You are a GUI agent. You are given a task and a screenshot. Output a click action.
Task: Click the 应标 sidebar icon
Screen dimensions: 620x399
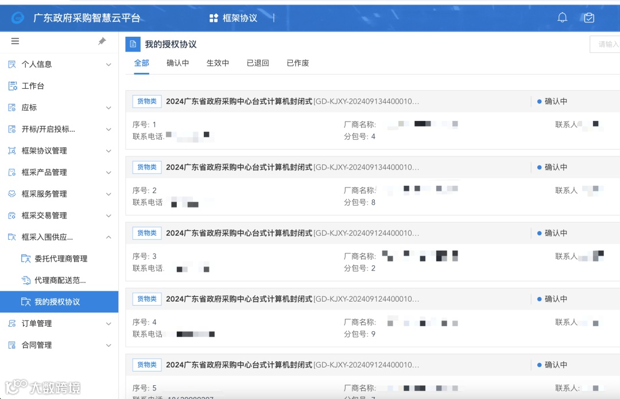(12, 107)
